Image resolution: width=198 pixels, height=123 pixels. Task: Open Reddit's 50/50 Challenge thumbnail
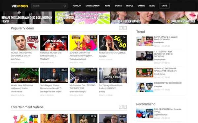113,43
